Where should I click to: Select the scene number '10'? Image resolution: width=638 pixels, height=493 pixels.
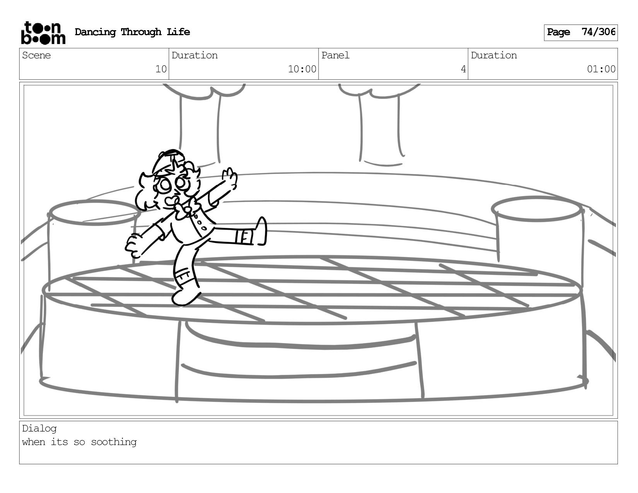161,69
